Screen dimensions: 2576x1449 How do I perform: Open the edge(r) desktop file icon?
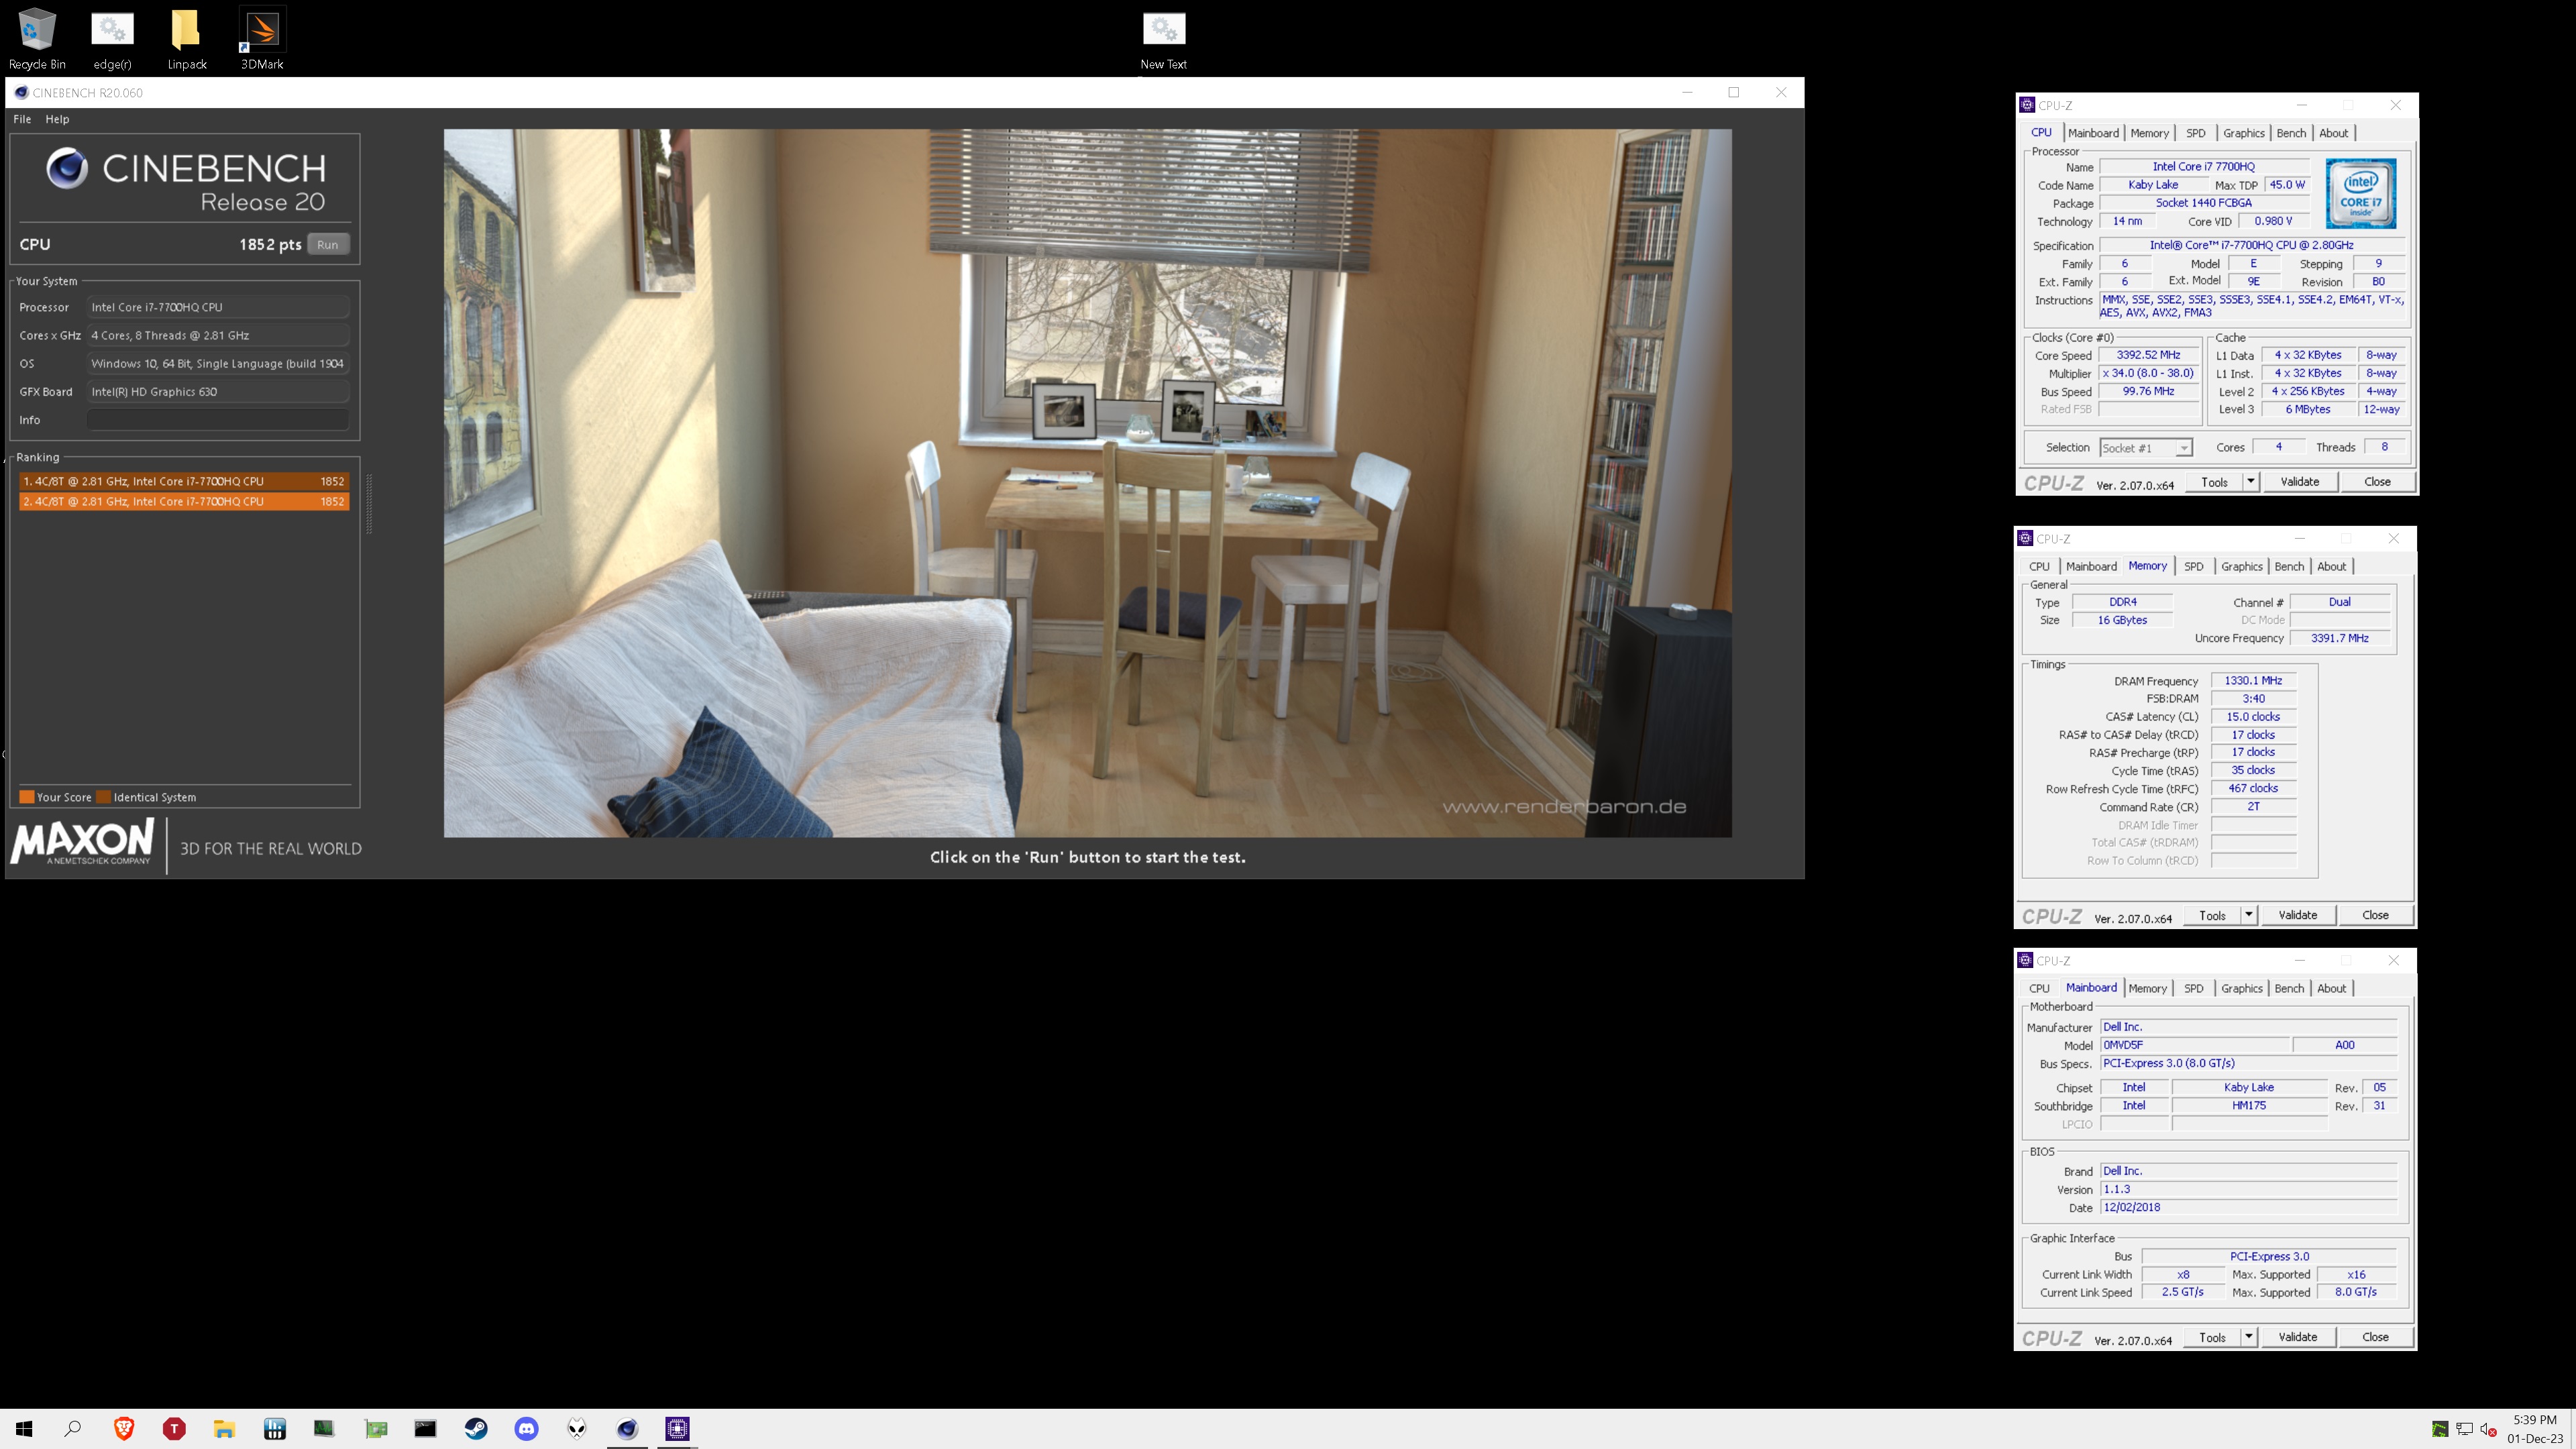[x=112, y=38]
